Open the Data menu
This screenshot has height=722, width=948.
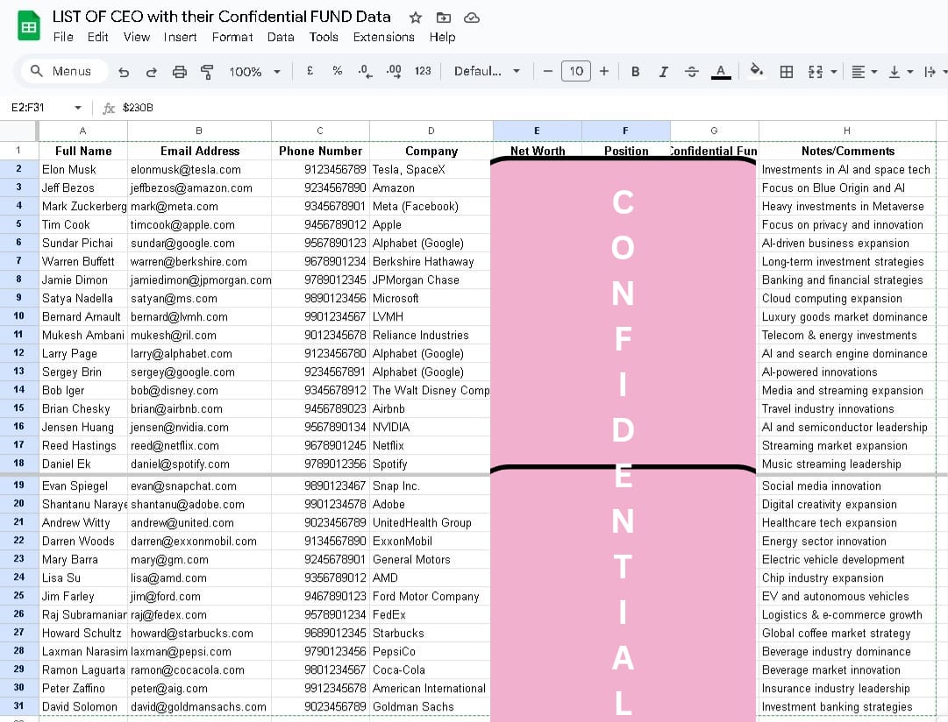click(x=281, y=37)
